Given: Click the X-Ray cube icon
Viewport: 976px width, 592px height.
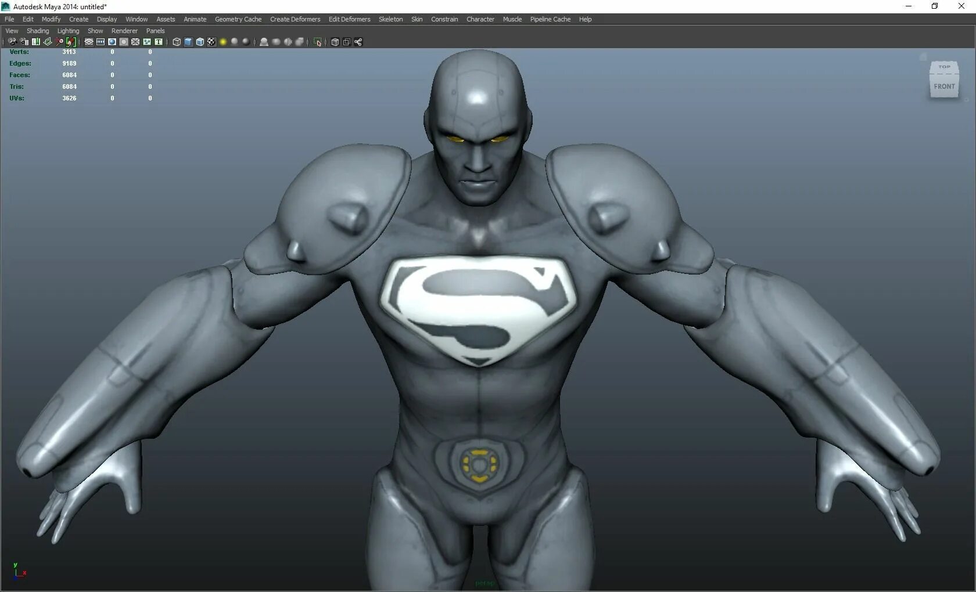Looking at the screenshot, I should pos(335,42).
